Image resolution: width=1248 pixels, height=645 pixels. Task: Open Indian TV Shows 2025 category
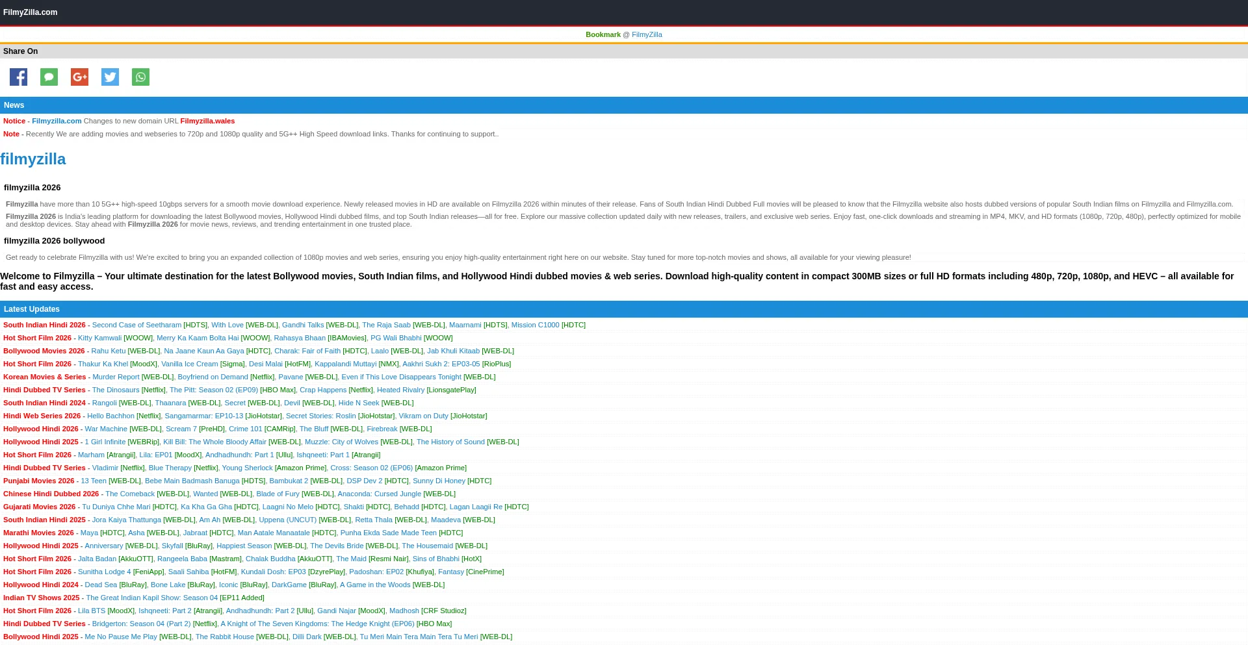[x=41, y=598]
